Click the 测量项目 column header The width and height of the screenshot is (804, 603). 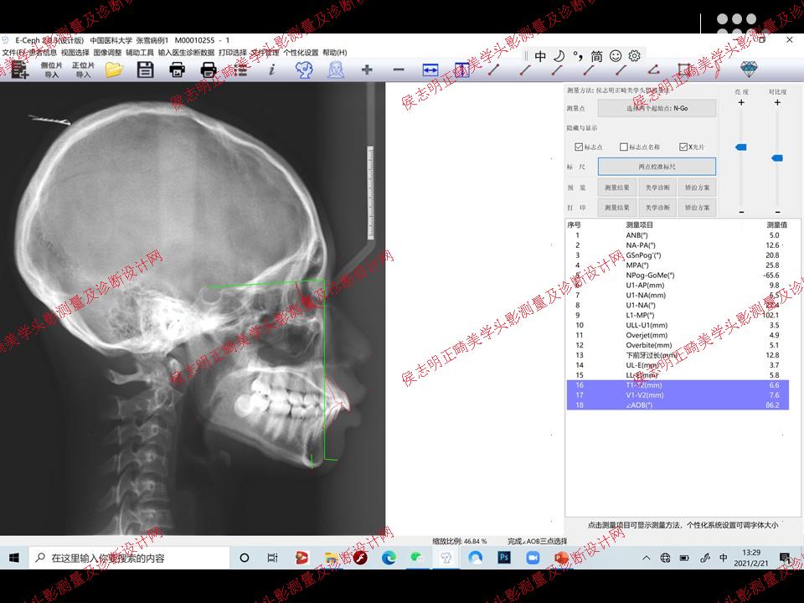coord(639,225)
